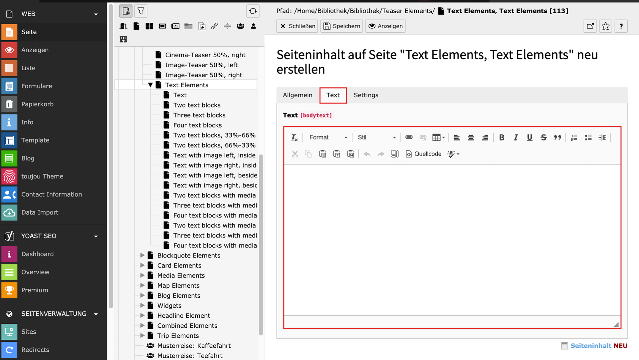The image size is (639, 360).
Task: Click inside the bodytext editor area
Action: click(452, 240)
